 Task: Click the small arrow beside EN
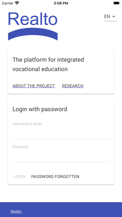(x=114, y=17)
